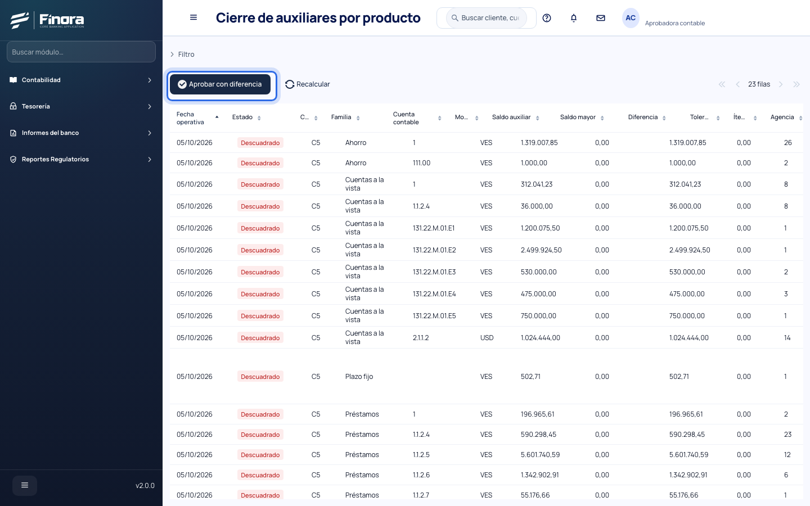Expand Reportes Regulatorios menu
This screenshot has height=506, width=810.
(x=81, y=159)
